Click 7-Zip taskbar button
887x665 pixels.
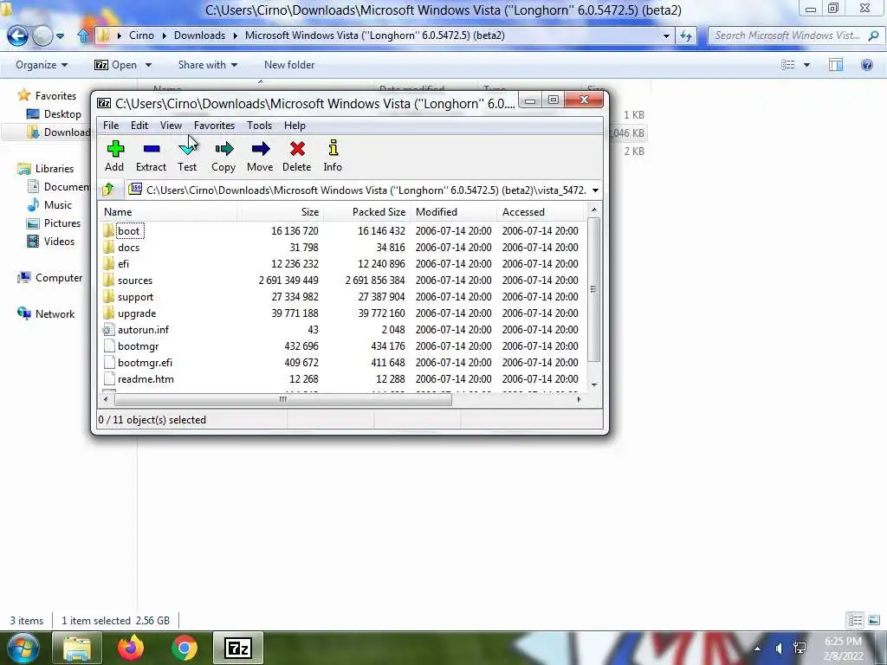[x=238, y=648]
